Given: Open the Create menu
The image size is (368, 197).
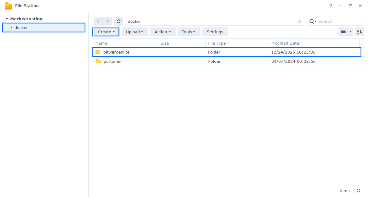Looking at the screenshot, I should click(106, 32).
